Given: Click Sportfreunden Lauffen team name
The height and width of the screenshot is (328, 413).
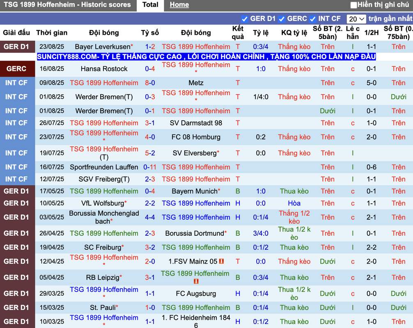Looking at the screenshot, I should 104,167.
